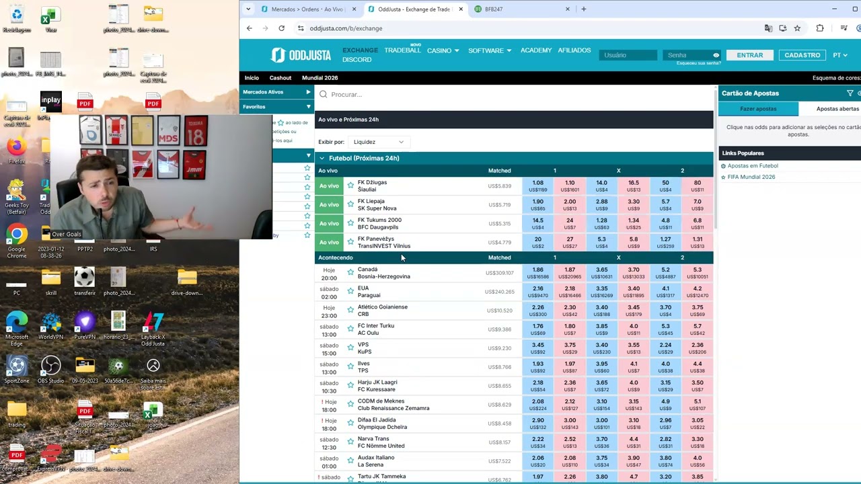Open the Liquidez sort dropdown

(x=378, y=142)
